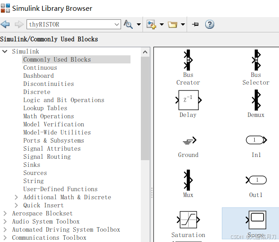Screen dimensions: 279x242
Task: Click Audio System Toolbox tree label
Action: 46,222
